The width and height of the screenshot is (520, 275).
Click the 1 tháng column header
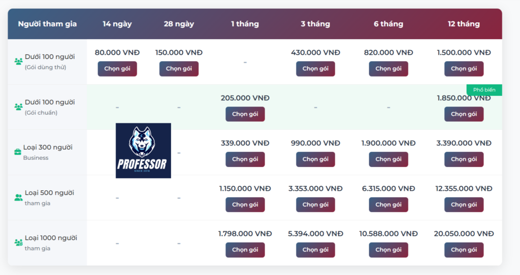click(245, 24)
